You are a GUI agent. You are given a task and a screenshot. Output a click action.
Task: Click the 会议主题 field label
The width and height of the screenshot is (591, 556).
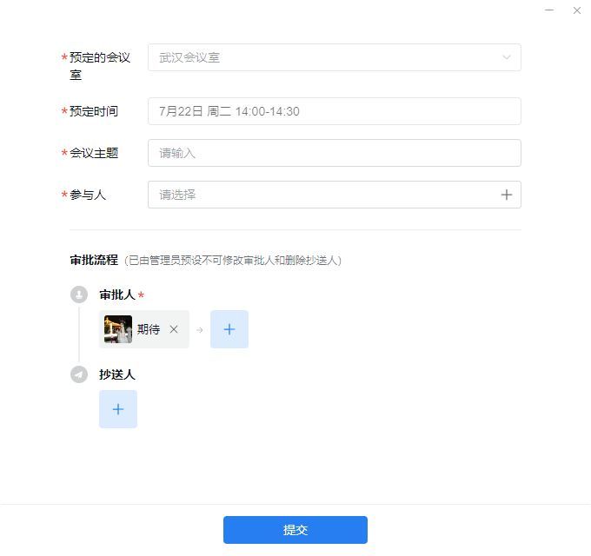pos(94,153)
